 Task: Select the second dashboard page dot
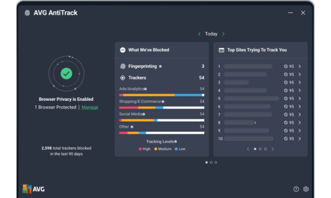211,162
